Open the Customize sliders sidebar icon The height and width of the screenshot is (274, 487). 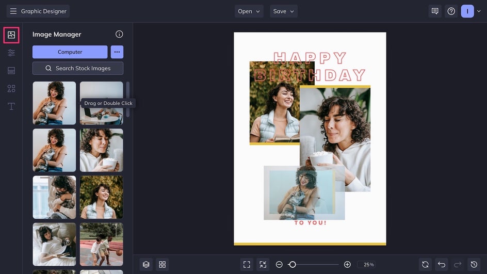pyautogui.click(x=11, y=53)
